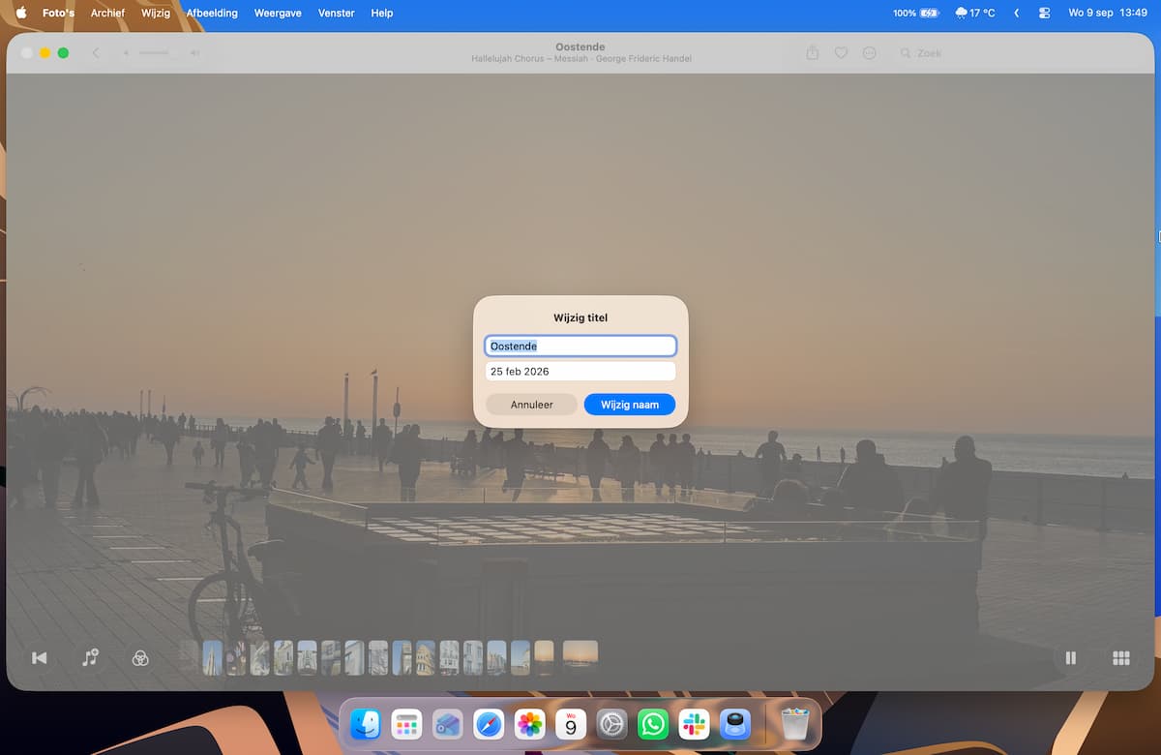Adjust the volume slider in the toolbar

click(x=154, y=52)
